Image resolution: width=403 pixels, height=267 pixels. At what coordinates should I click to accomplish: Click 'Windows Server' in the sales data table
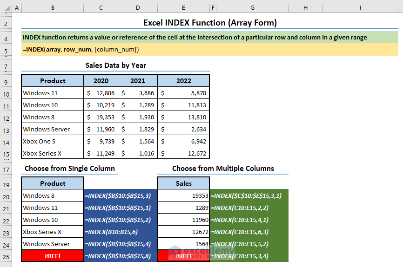(x=53, y=129)
